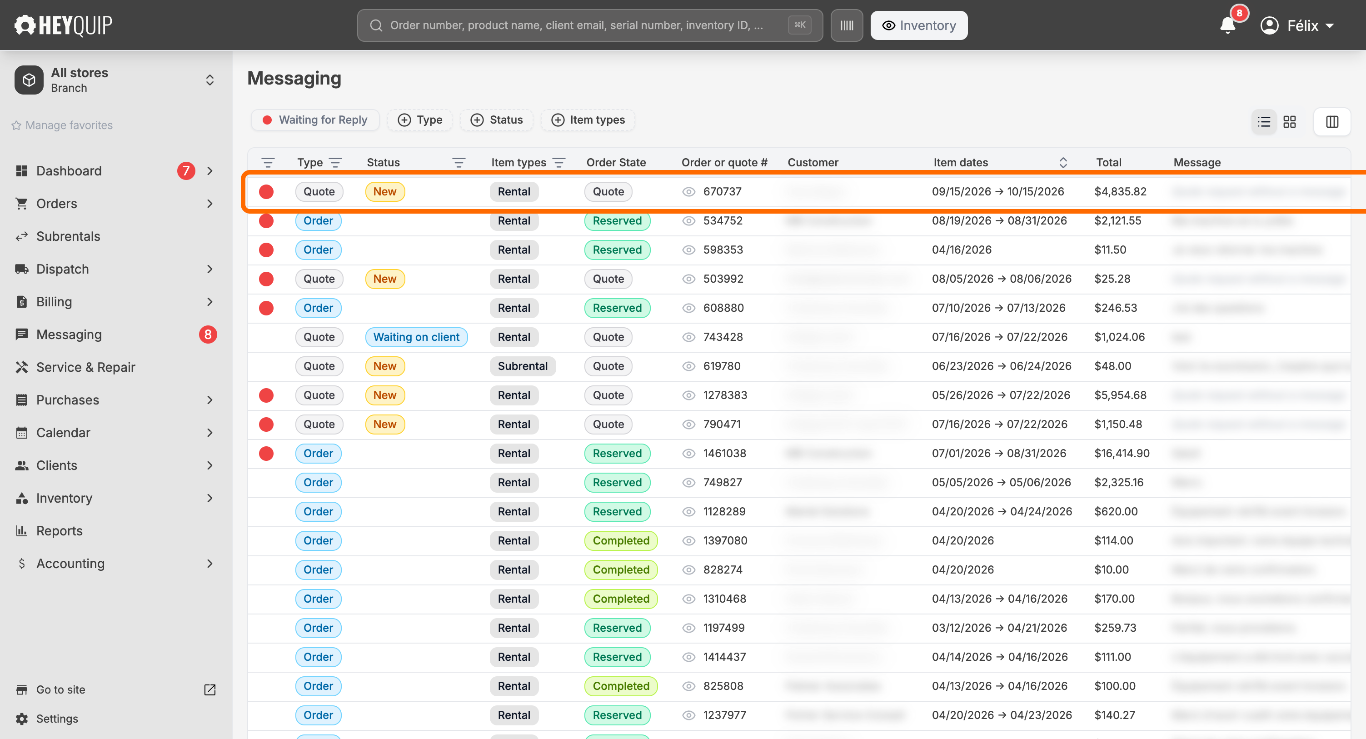
Task: Click the Item types column filter icon
Action: pyautogui.click(x=559, y=162)
